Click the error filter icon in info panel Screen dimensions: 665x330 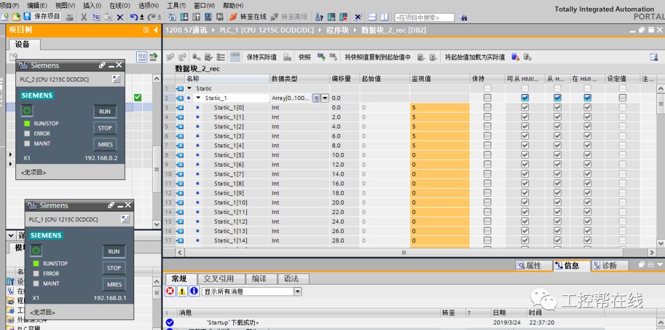tap(171, 291)
